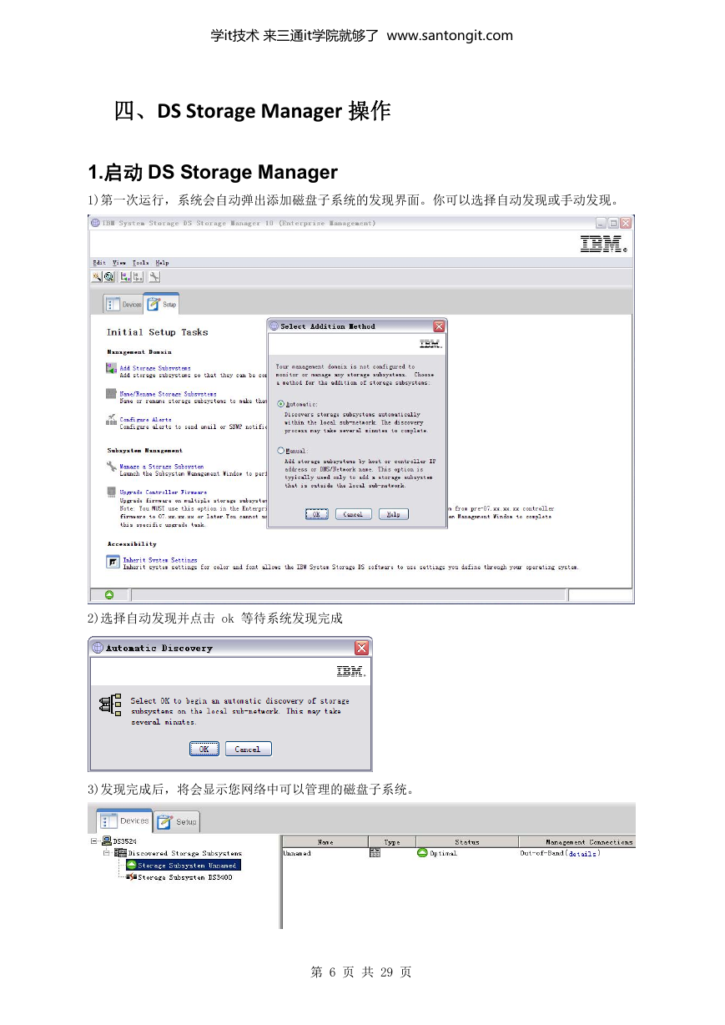Screen dimensions: 725x1025
Task: Select the Manual radio button
Action: [x=280, y=451]
